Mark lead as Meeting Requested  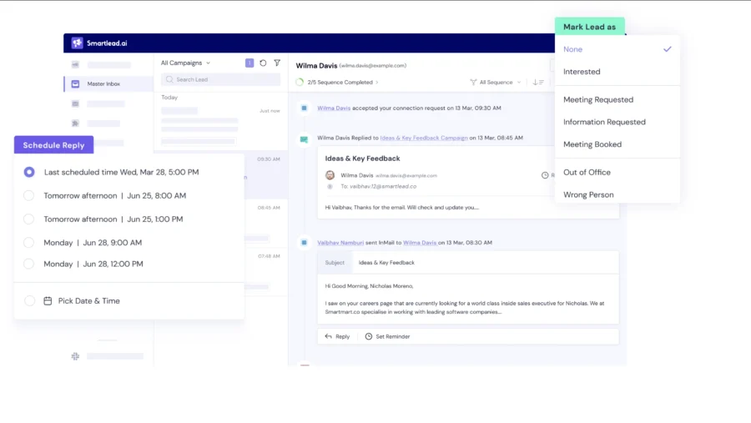597,99
